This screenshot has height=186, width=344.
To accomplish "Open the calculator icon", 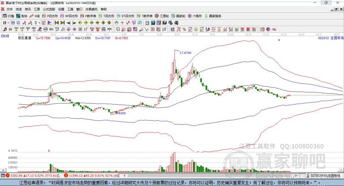I will pyautogui.click(x=153, y=23).
